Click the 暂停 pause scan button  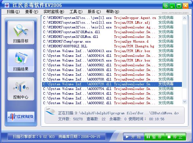click(154, 137)
